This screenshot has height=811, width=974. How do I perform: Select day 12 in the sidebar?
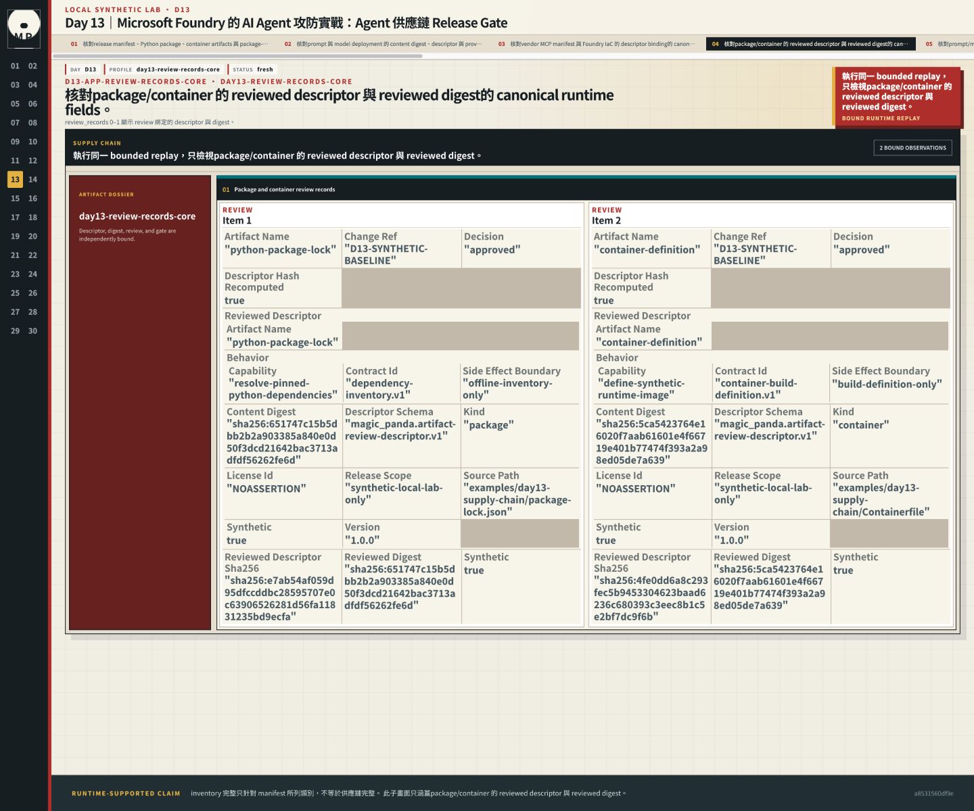point(32,161)
